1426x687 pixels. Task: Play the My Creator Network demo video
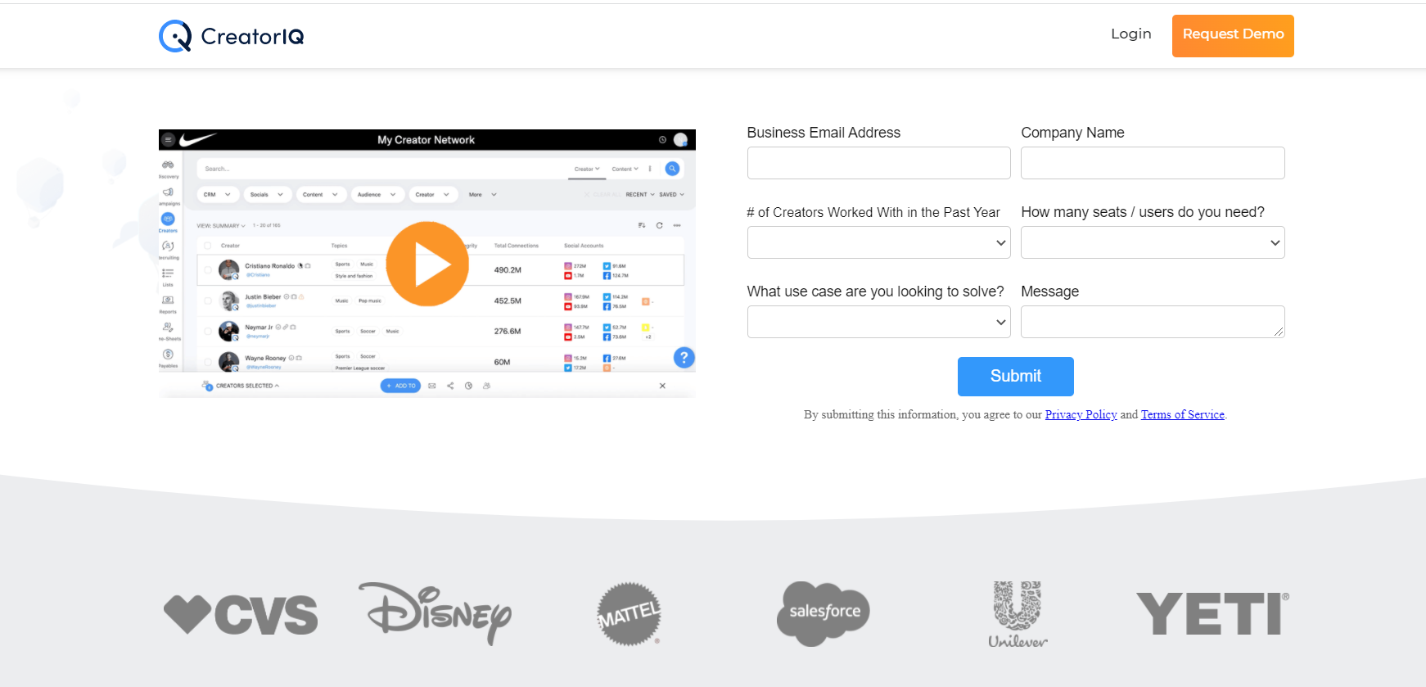(x=427, y=264)
